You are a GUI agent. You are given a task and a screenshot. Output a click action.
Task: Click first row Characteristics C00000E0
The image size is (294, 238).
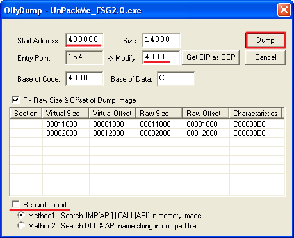coord(249,124)
